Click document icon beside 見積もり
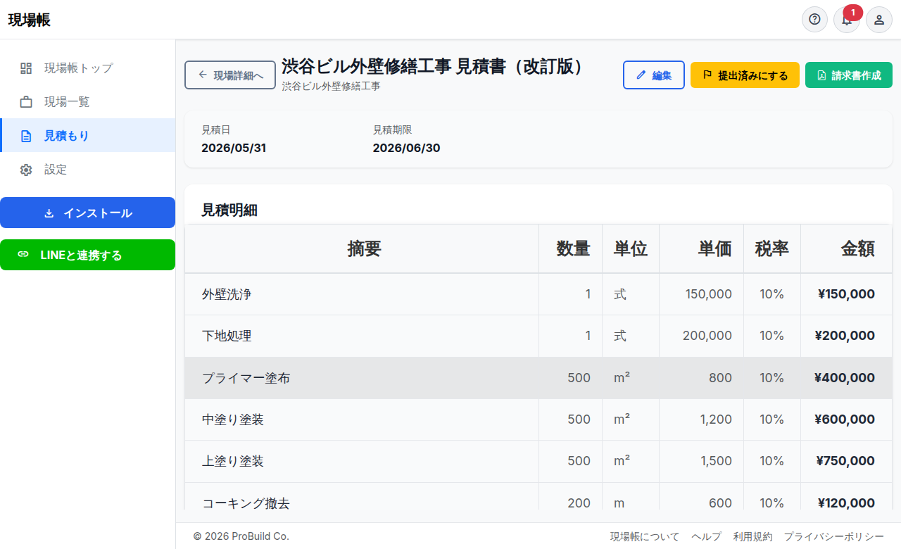Screen dimensions: 901x549 pyautogui.click(x=26, y=136)
